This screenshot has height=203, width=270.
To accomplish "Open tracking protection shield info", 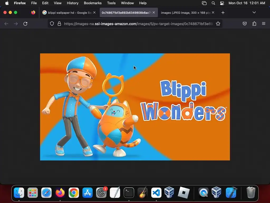I will (52, 24).
